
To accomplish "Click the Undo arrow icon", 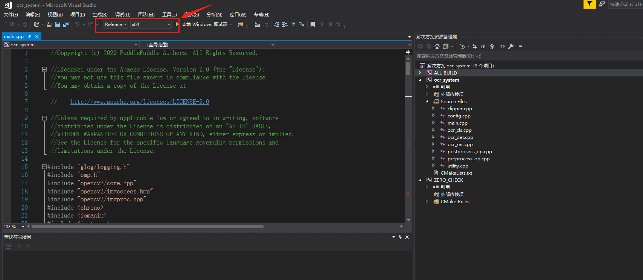I will [77, 24].
